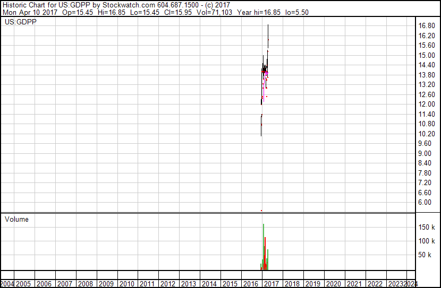
Task: Click the 12.00 price axis value
Action: (427, 104)
